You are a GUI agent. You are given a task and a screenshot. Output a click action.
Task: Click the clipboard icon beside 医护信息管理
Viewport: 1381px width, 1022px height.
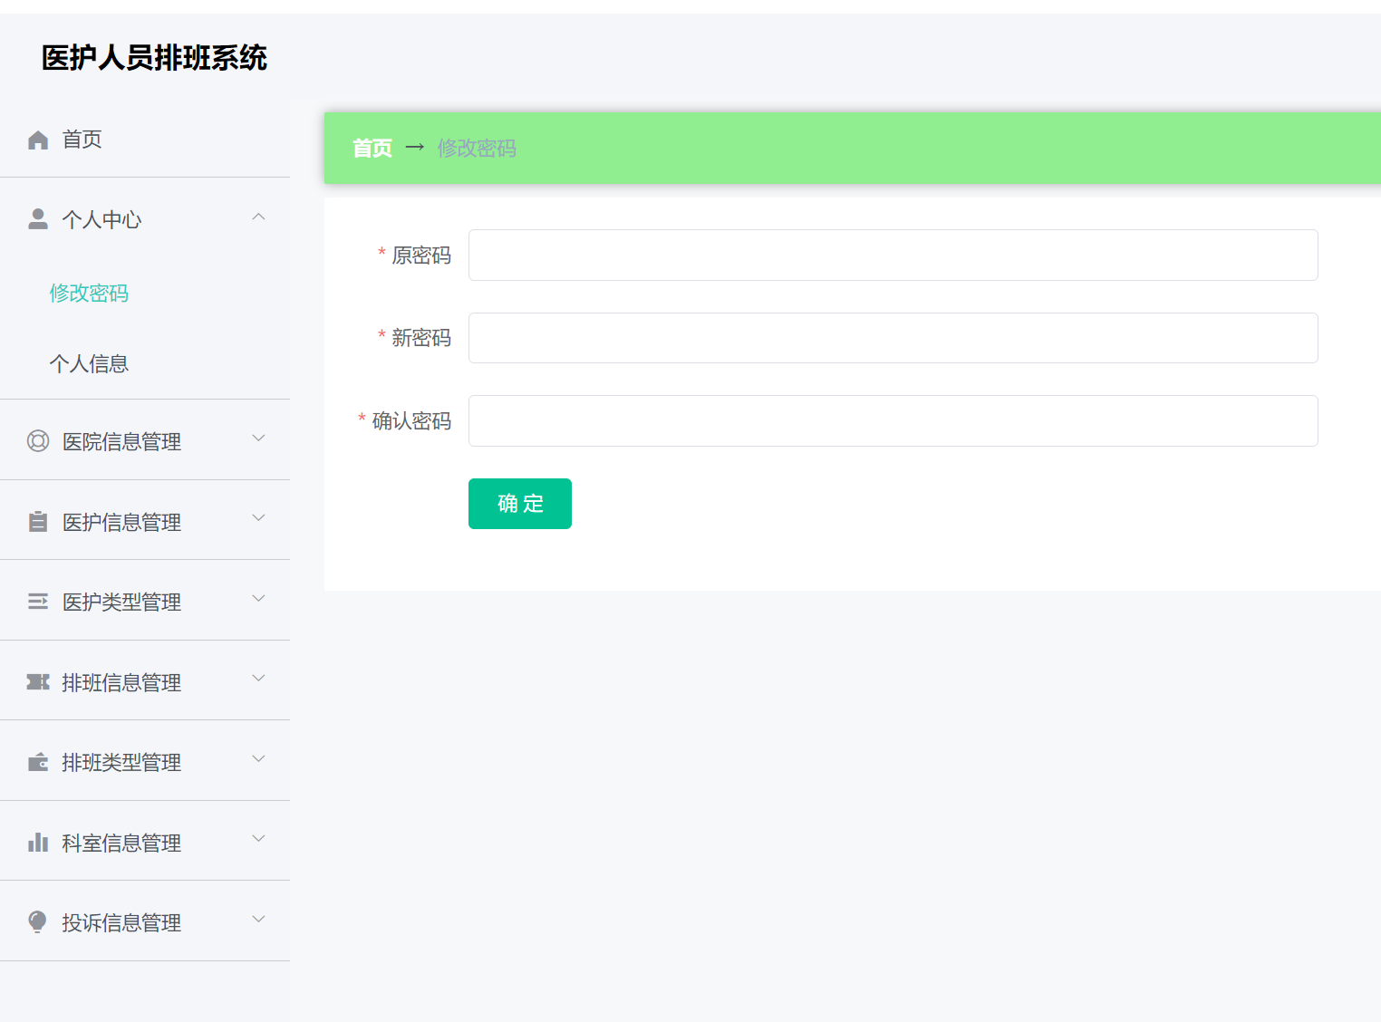pyautogui.click(x=37, y=521)
